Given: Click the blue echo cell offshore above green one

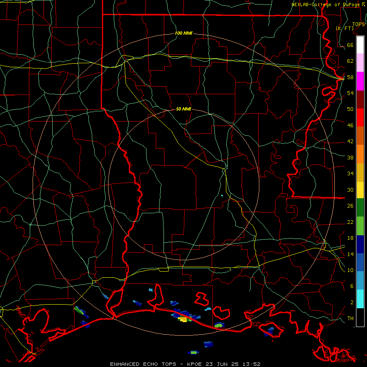Looking at the screenshot, I should pos(208,344).
